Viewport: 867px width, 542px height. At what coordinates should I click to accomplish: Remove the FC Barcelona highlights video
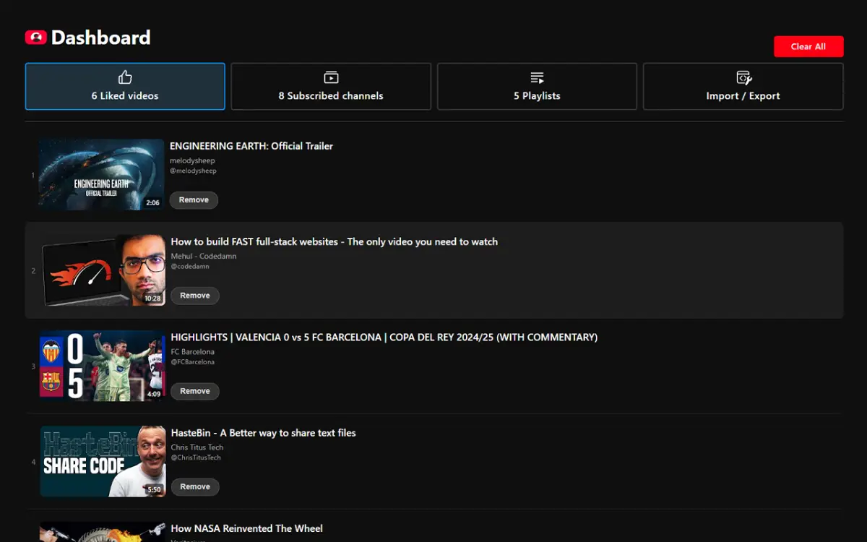point(194,391)
